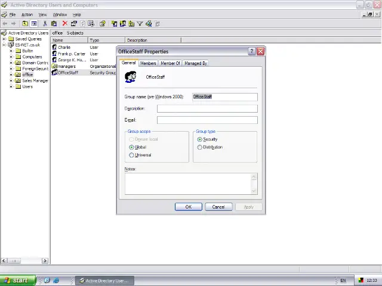382x286 pixels.
Task: Select the Domain local scope radio button
Action: click(x=131, y=139)
